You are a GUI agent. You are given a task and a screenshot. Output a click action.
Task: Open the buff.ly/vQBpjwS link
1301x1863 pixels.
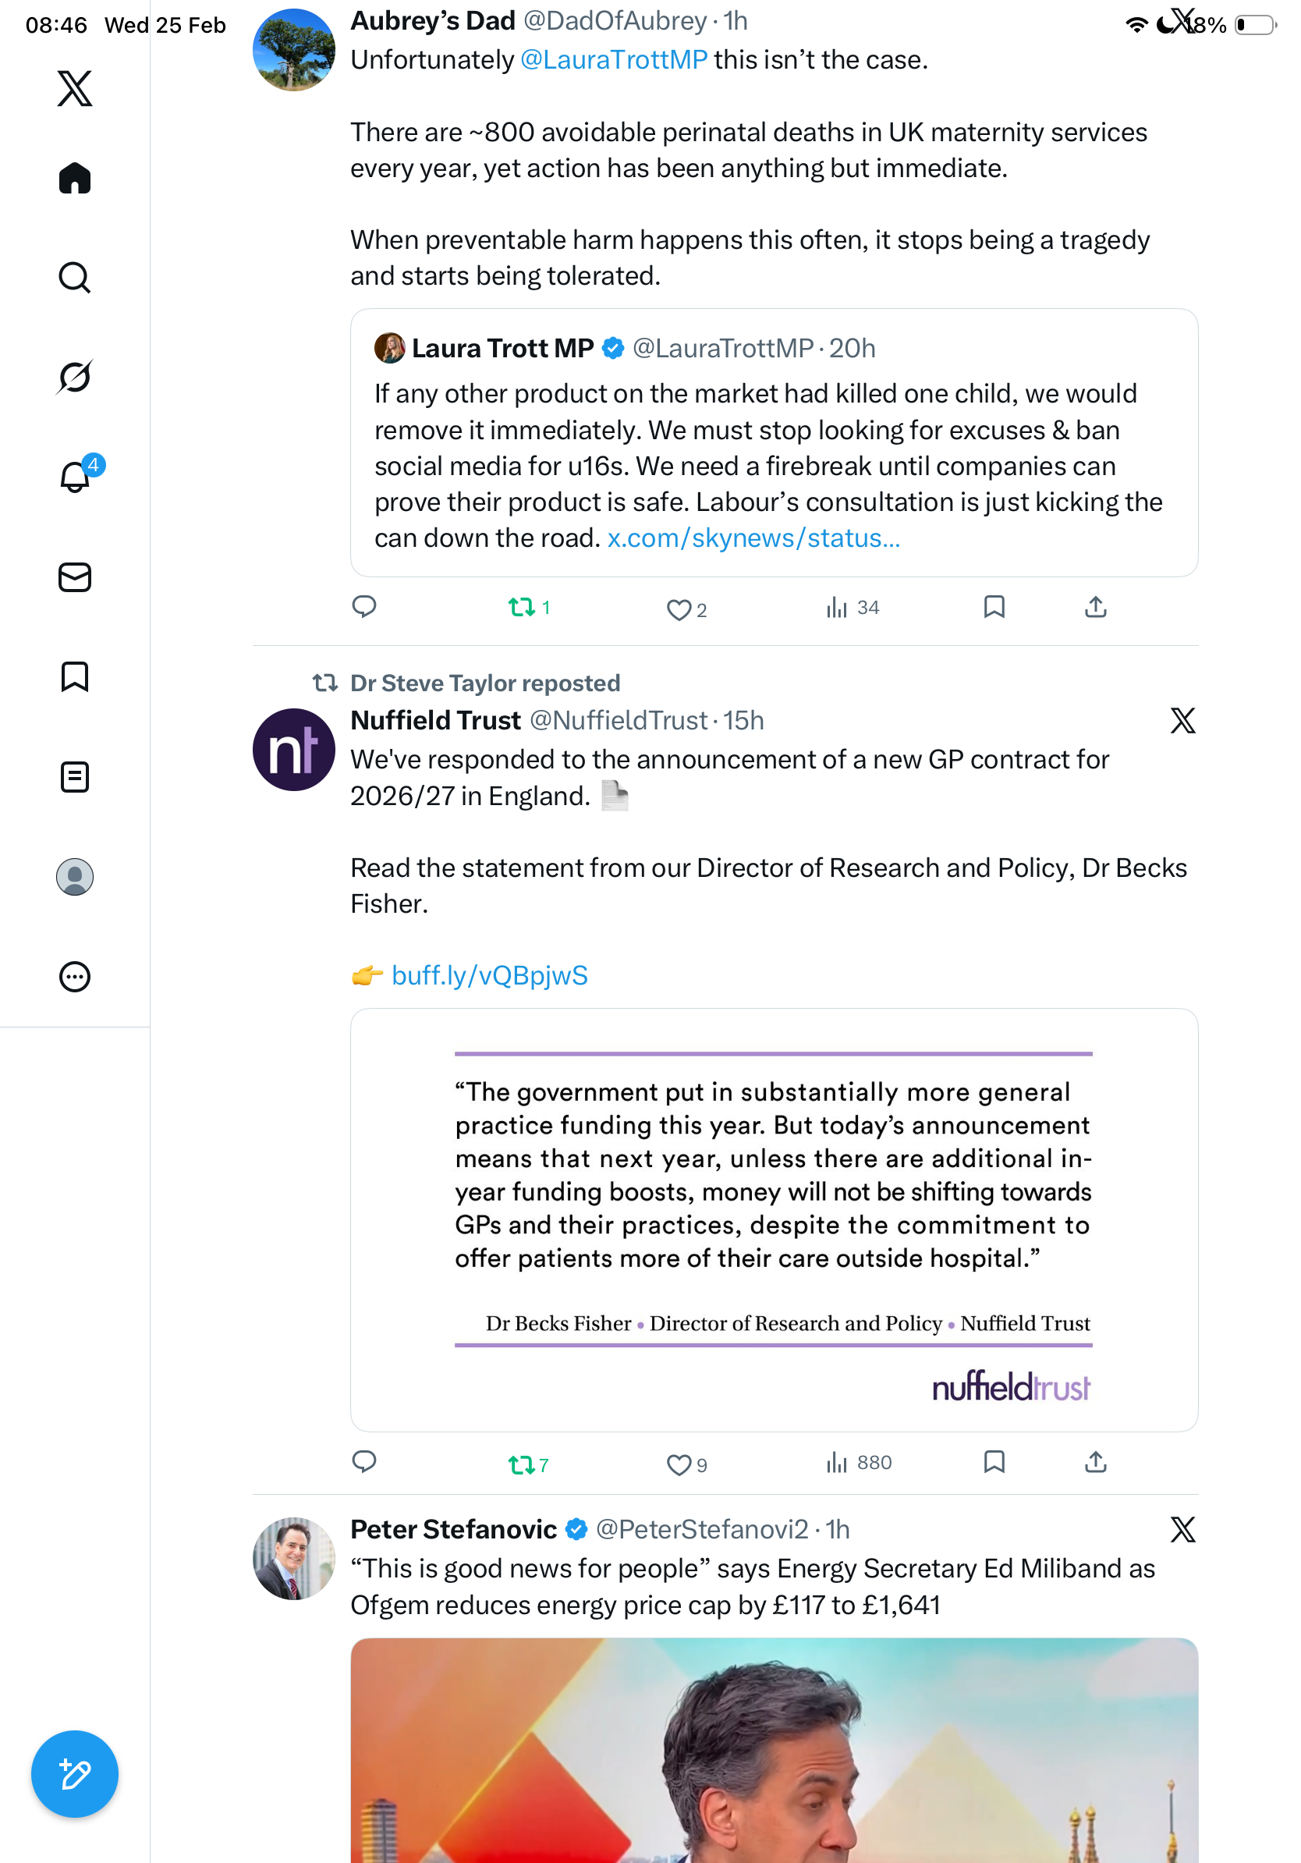489,975
